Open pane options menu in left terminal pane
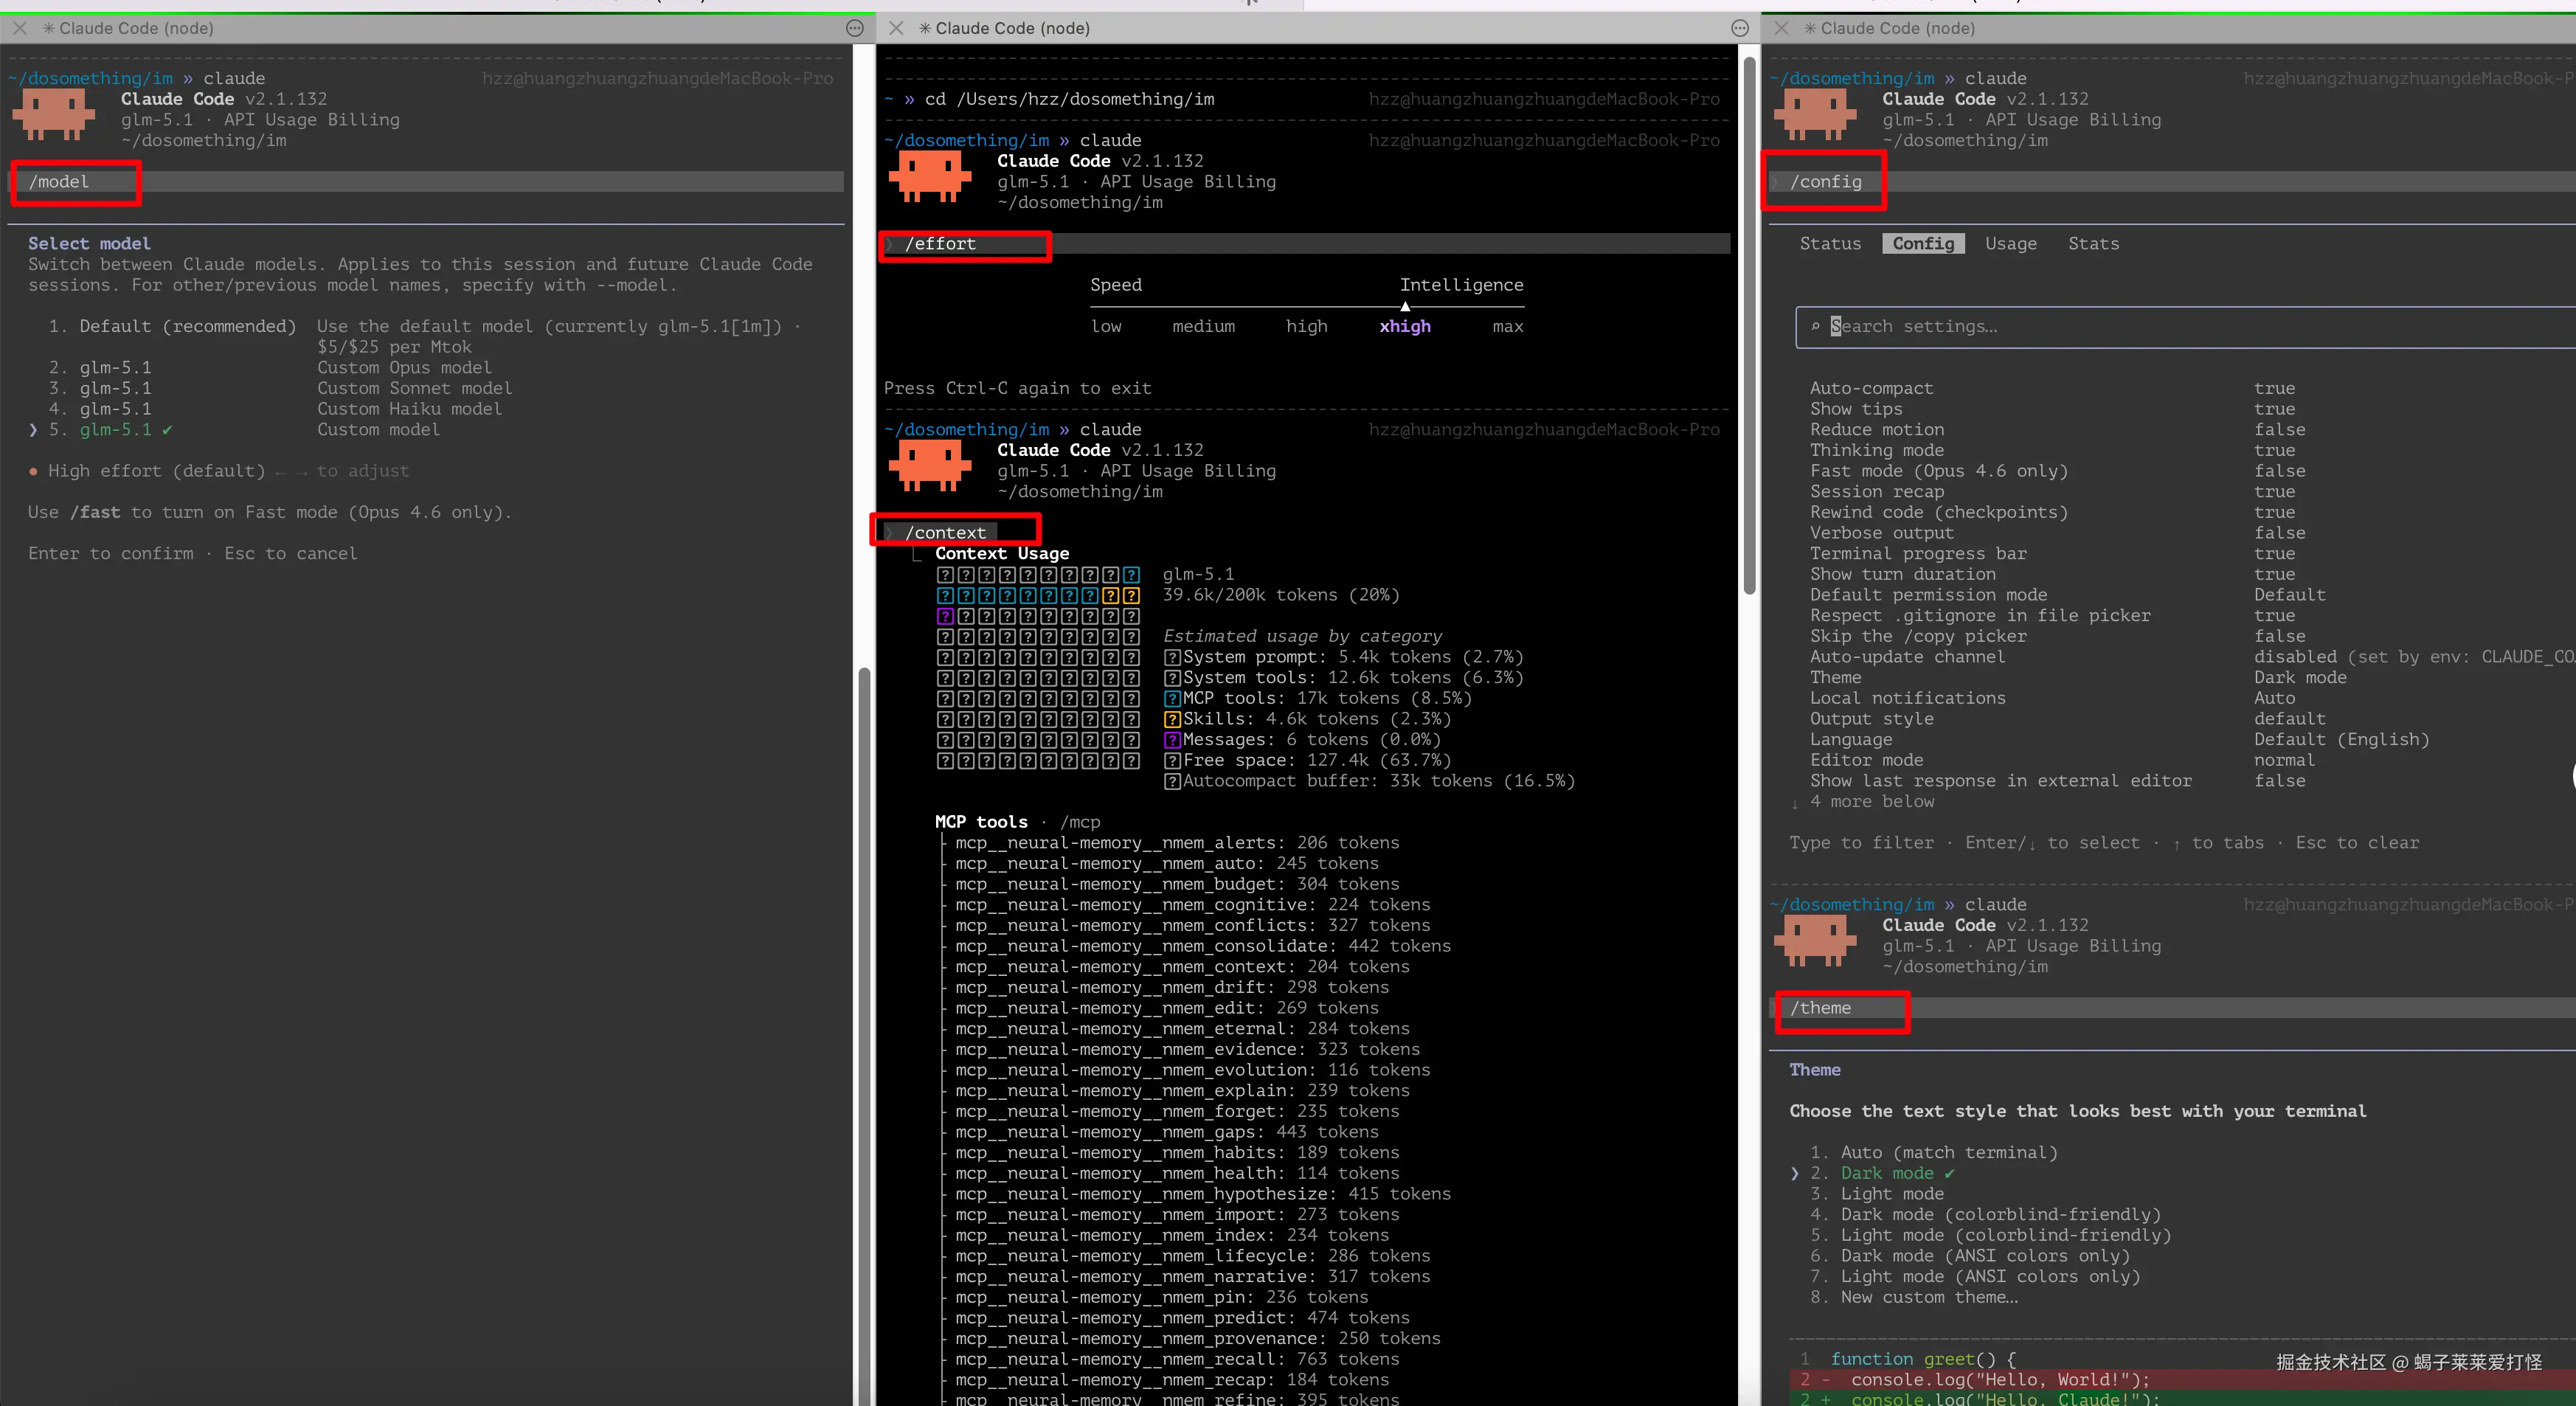The image size is (2576, 1406). point(855,28)
